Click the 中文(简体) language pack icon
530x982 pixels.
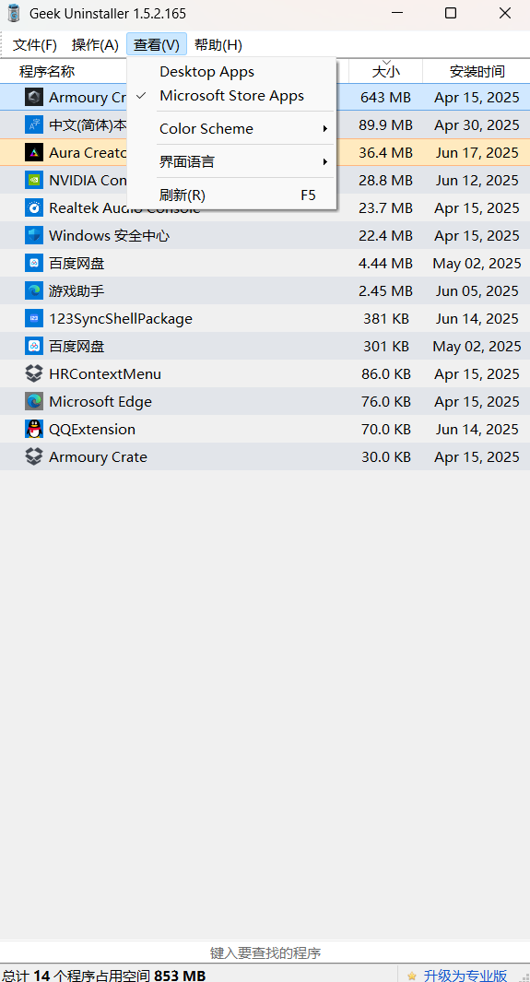click(x=34, y=124)
